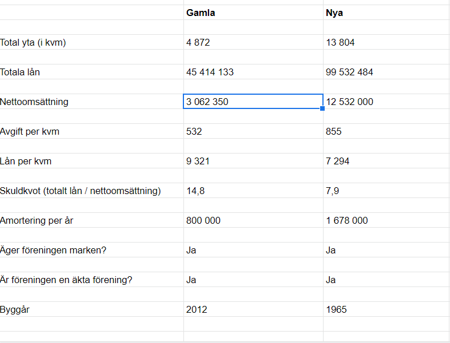Select the cell showing 45 414 133
450x343 pixels.
tap(253, 72)
